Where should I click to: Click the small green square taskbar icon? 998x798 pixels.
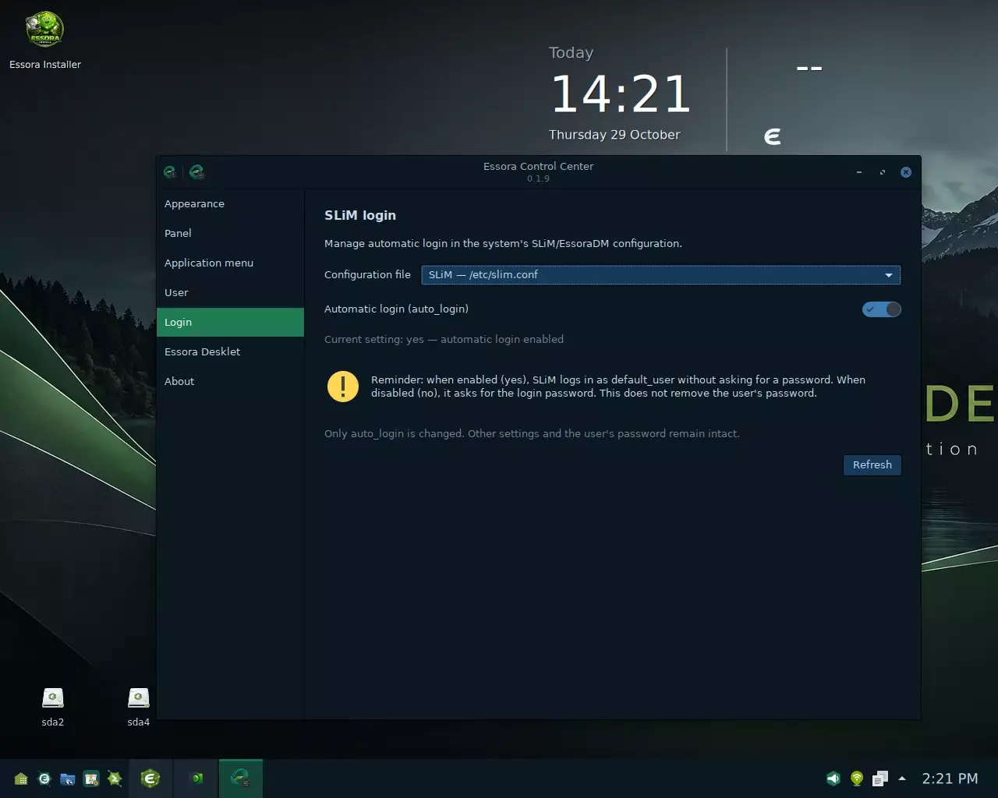click(197, 778)
